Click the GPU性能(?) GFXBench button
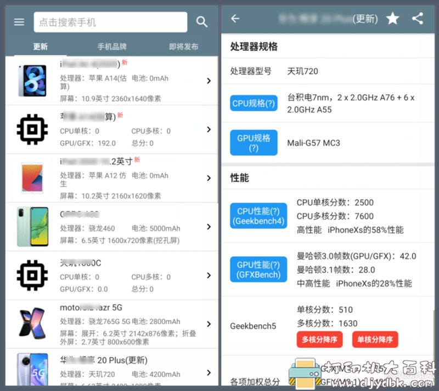Viewport: 439px width, 391px height. [x=258, y=269]
